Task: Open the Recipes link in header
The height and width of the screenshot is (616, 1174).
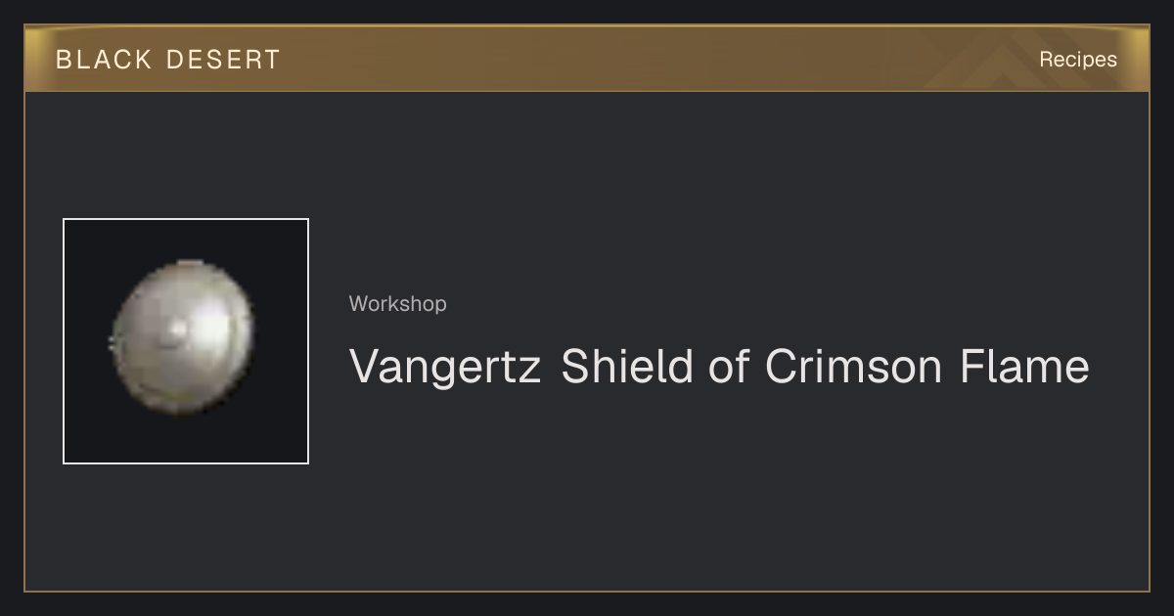Action: pyautogui.click(x=1078, y=59)
